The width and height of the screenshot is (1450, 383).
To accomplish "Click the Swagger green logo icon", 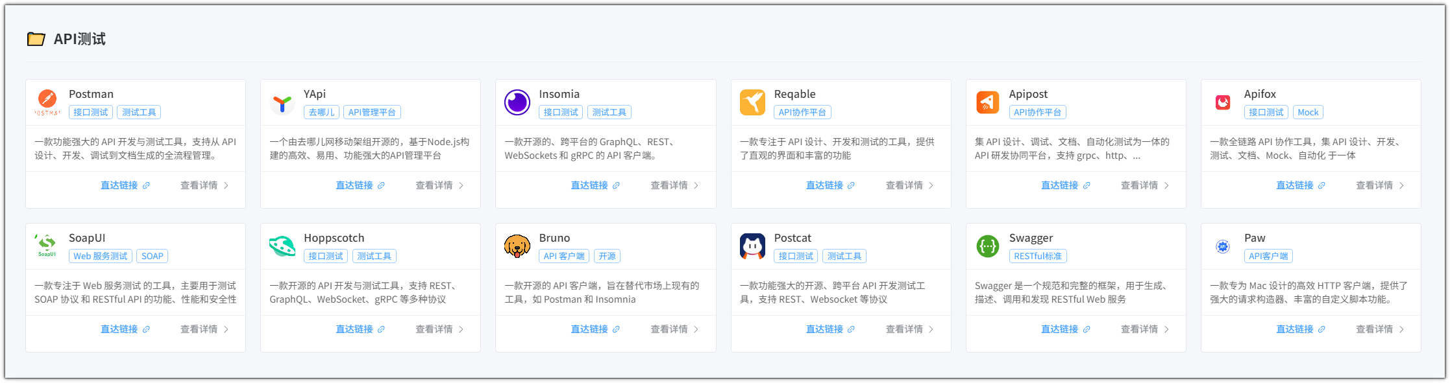I will pos(987,246).
